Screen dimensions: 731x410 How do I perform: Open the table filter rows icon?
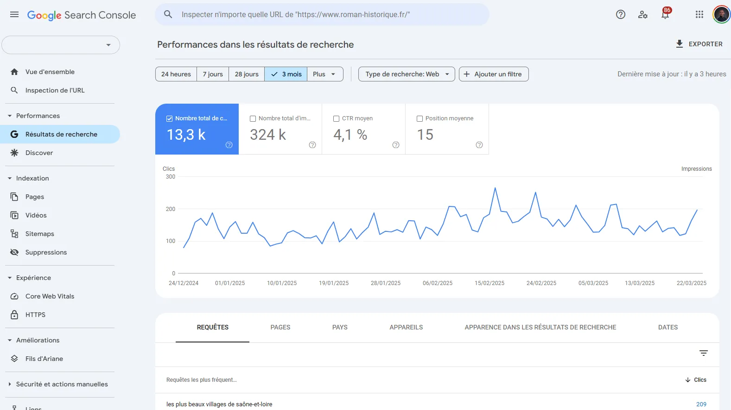[x=704, y=353]
